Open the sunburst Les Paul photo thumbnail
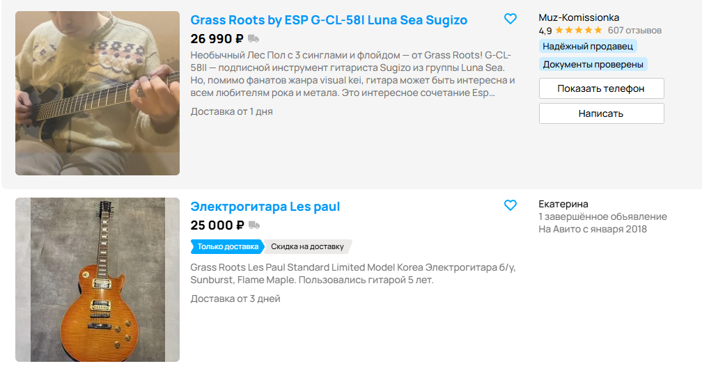 97,280
